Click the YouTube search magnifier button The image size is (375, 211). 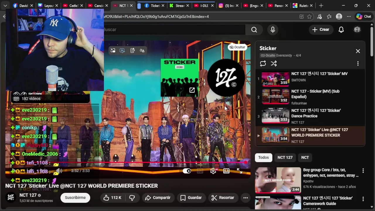click(254, 30)
